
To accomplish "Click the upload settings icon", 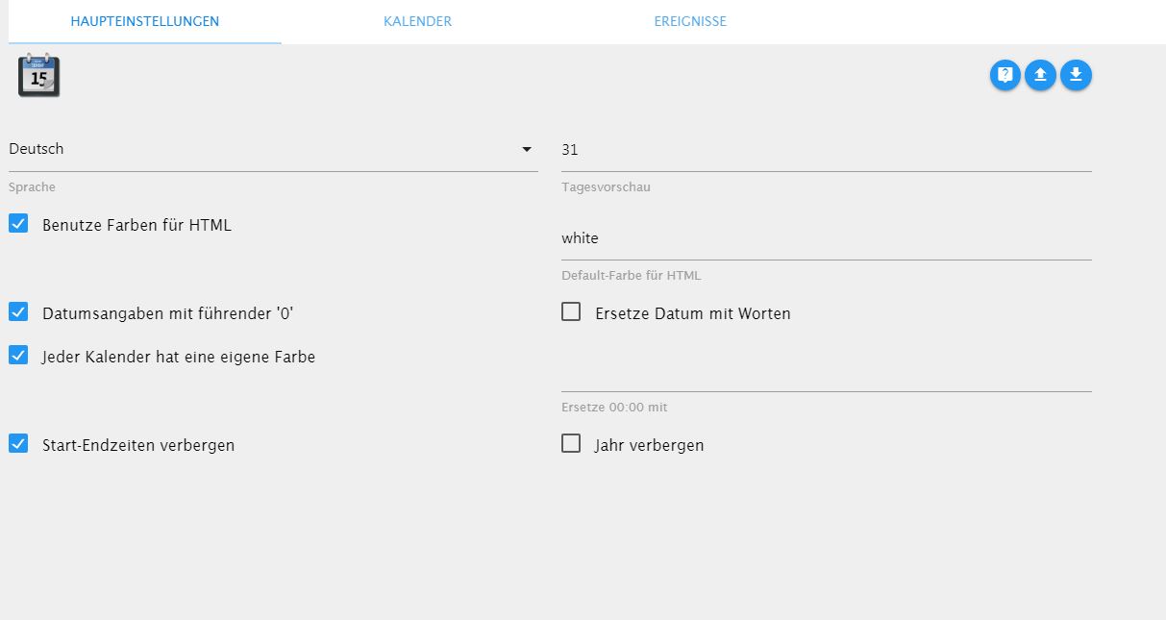I will [x=1040, y=75].
